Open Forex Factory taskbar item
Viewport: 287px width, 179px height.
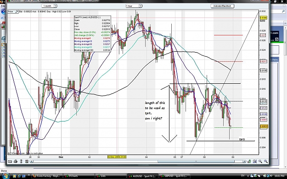click(47, 176)
